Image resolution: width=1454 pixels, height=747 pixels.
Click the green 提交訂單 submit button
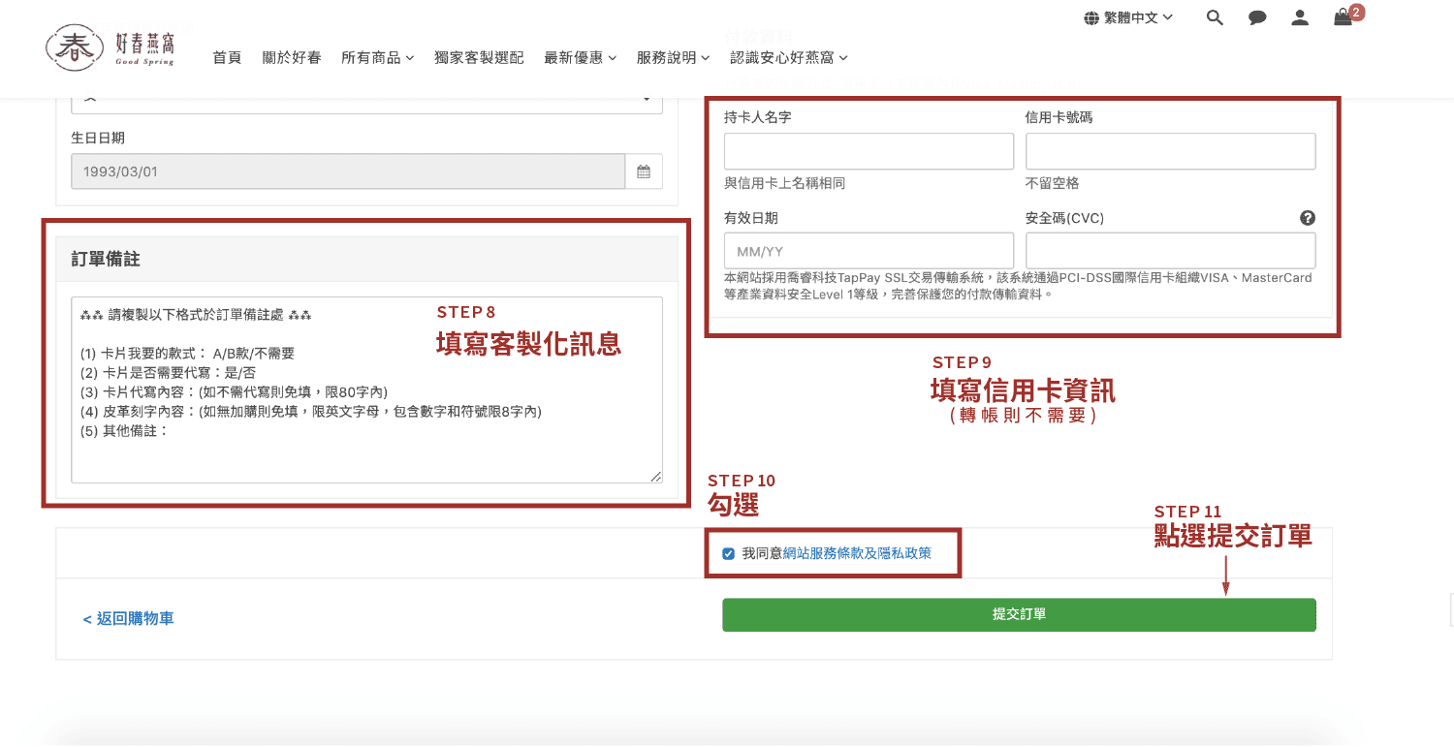pos(1019,614)
